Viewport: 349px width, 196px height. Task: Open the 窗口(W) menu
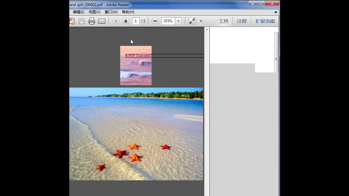[x=111, y=12]
